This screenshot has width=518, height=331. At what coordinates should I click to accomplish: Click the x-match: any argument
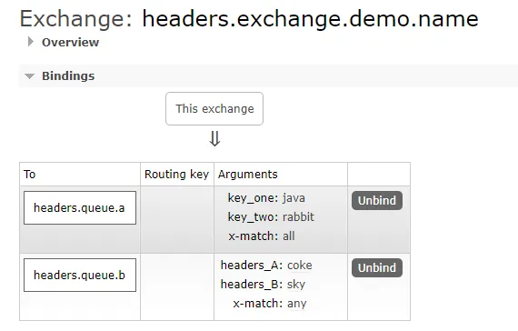pos(270,304)
